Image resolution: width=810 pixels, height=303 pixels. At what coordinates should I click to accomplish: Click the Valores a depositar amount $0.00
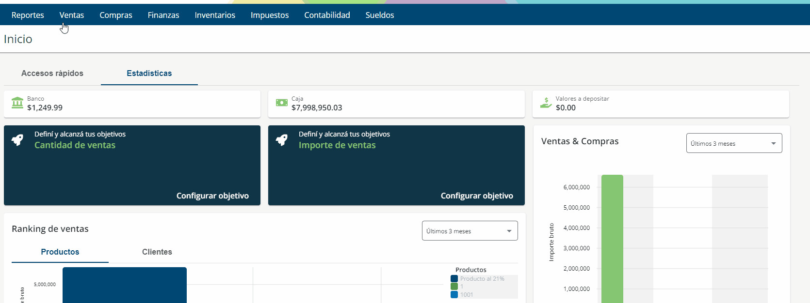(x=566, y=107)
